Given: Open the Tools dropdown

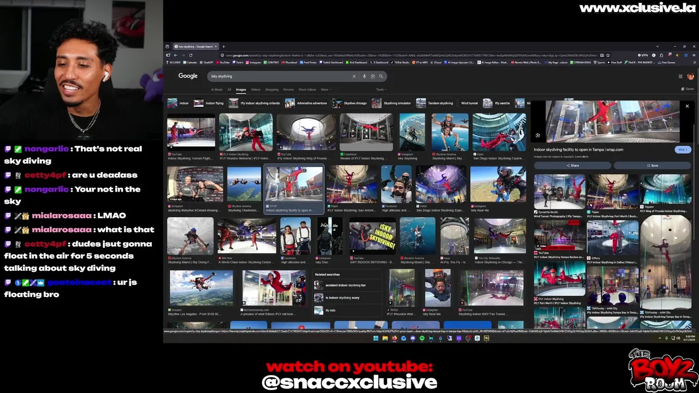Looking at the screenshot, I should (381, 90).
